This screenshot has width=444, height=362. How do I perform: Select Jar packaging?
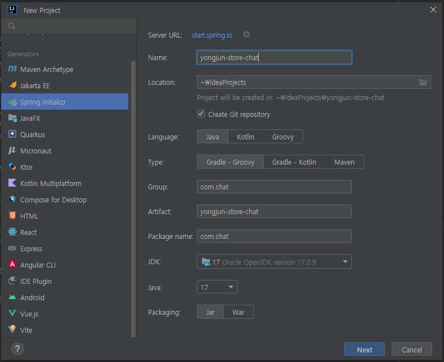[x=210, y=312]
